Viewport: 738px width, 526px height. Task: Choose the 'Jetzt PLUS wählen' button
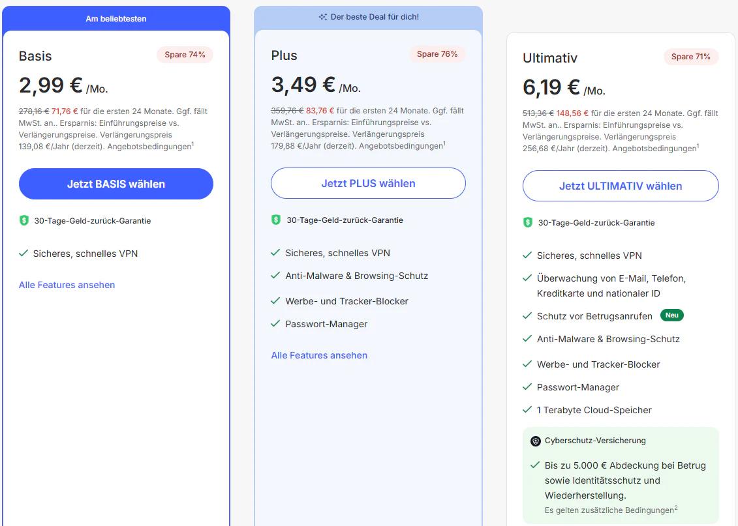click(368, 184)
